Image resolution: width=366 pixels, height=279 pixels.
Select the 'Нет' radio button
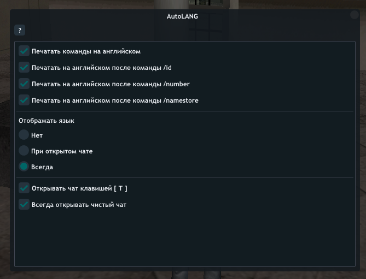24,135
